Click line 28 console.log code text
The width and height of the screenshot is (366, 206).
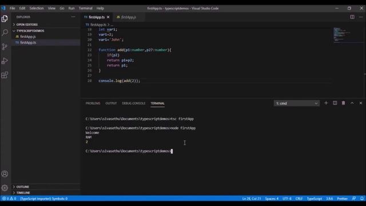point(120,81)
